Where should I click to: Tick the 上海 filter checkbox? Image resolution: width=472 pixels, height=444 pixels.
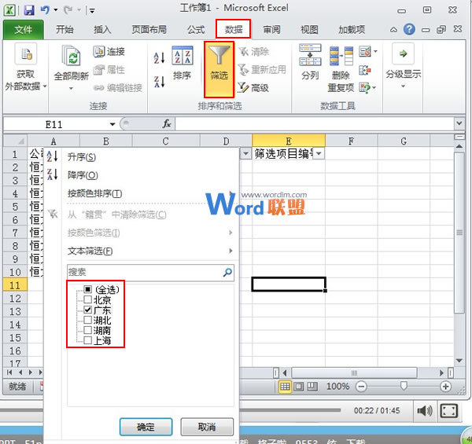pos(88,340)
